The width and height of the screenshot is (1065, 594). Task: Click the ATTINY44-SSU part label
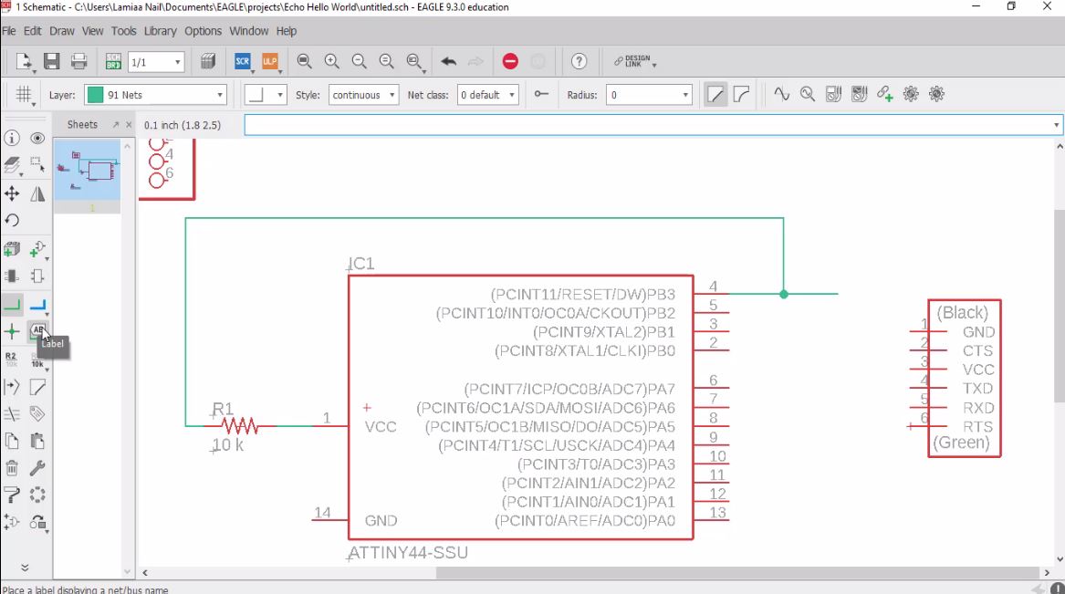(408, 553)
